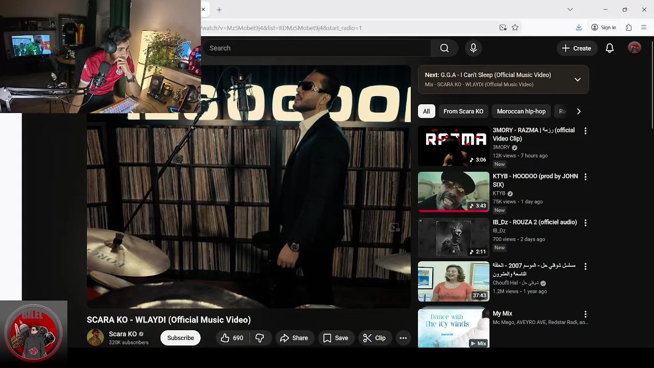Open a new browser tab
This screenshot has height=368, width=654.
pos(219,10)
